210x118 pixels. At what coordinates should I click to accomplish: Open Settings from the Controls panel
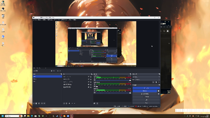click(x=146, y=100)
